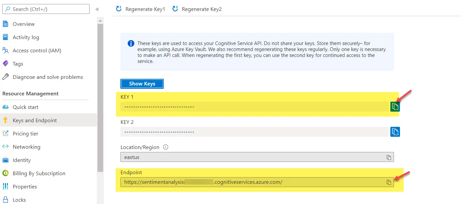
Task: Click the masked KEY 1 field
Action: point(254,107)
